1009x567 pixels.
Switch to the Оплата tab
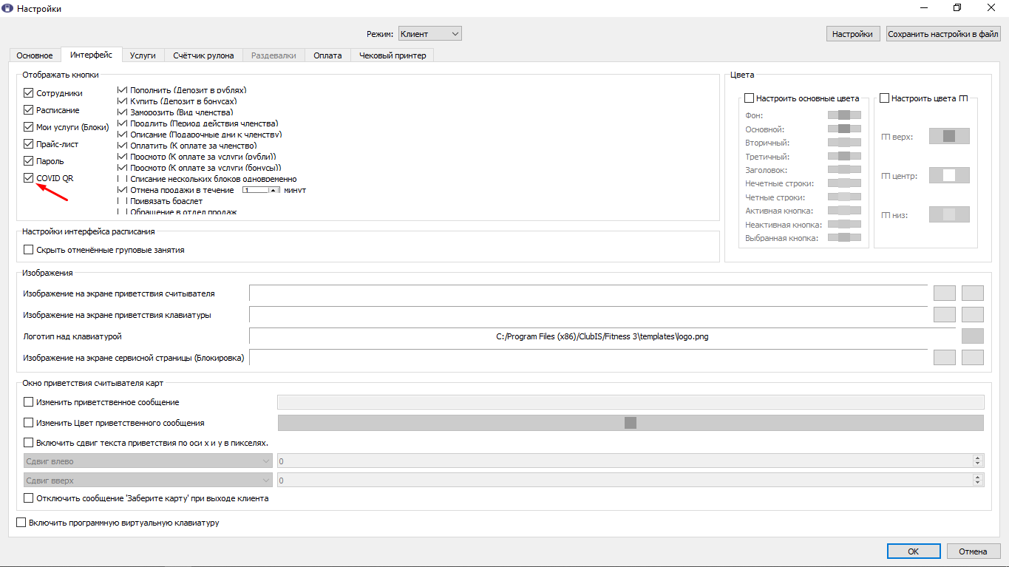pyautogui.click(x=327, y=55)
